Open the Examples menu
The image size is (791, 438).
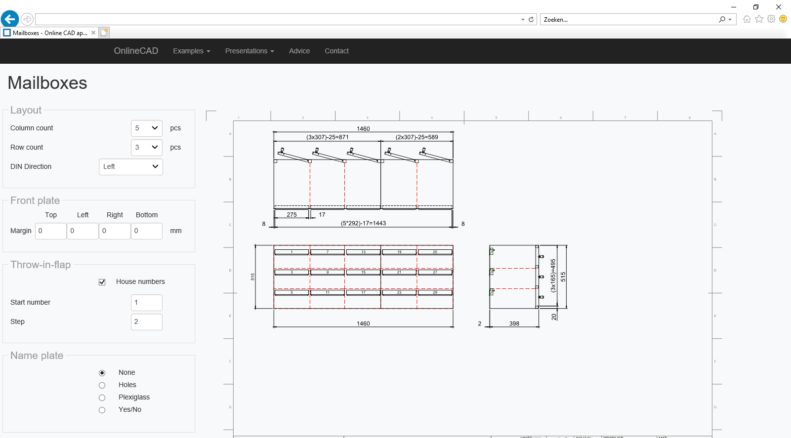(x=191, y=51)
